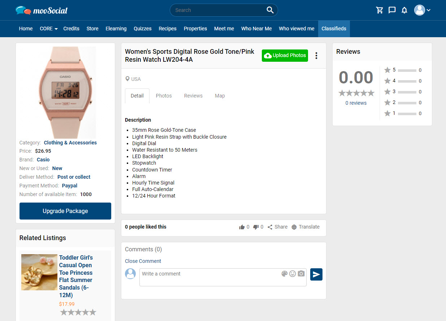
Task: Click the 4-star rating row
Action: point(403,81)
